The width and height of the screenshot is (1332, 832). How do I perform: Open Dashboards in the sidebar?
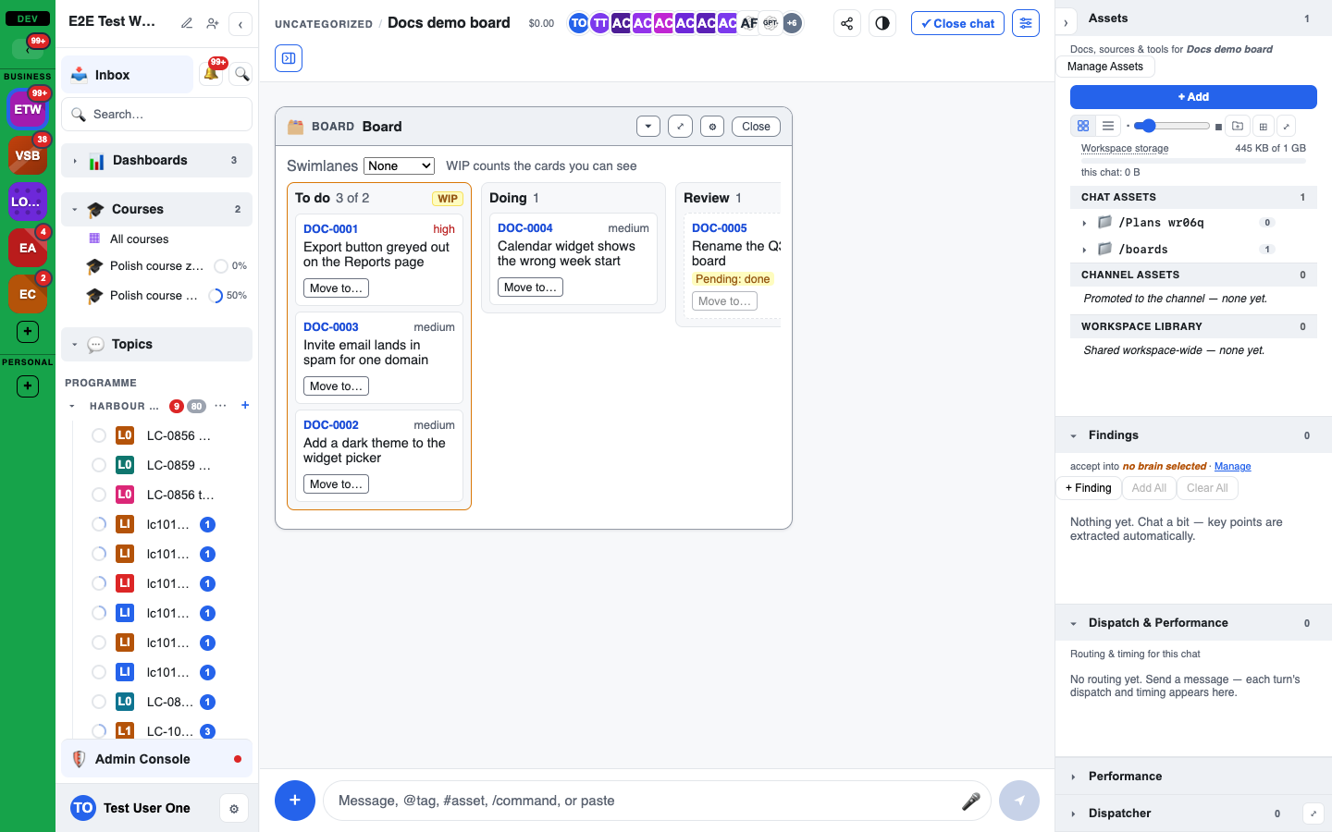[x=156, y=161]
